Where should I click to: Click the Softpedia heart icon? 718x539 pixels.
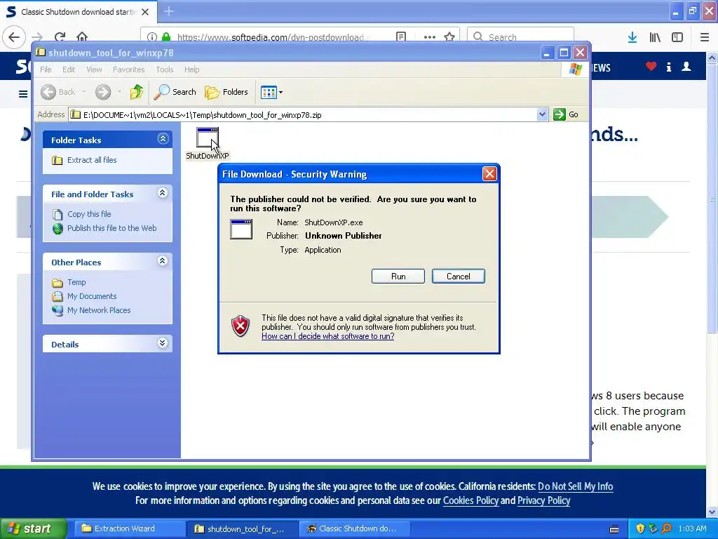651,67
